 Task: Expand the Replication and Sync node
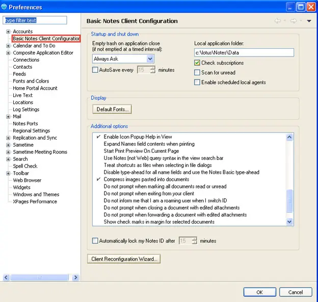(8, 138)
